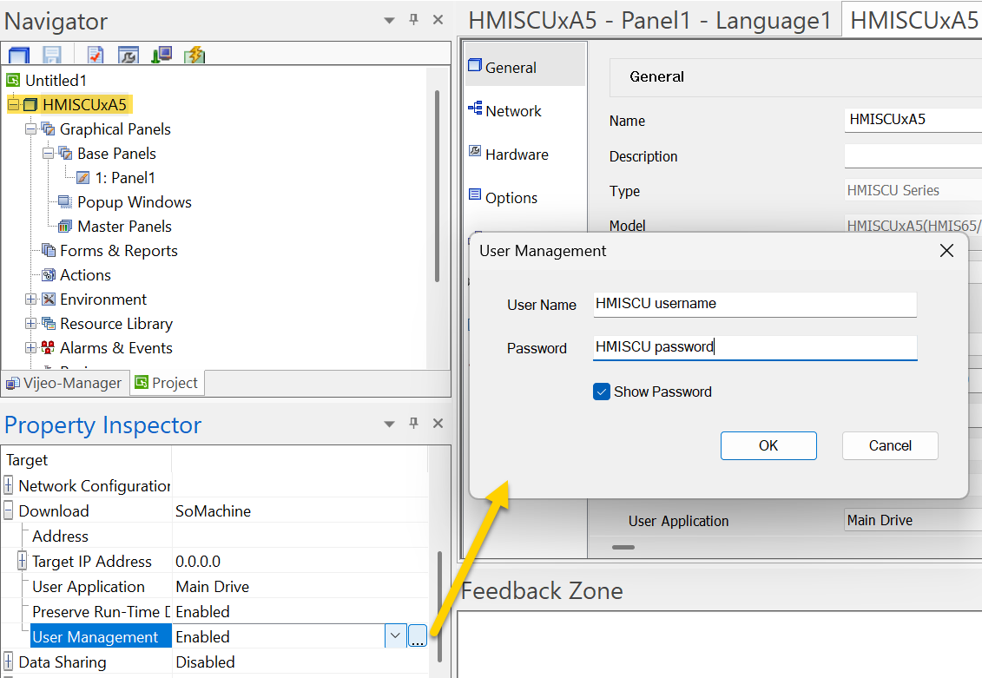
Task: Toggle the Show Password checkbox
Action: (601, 392)
